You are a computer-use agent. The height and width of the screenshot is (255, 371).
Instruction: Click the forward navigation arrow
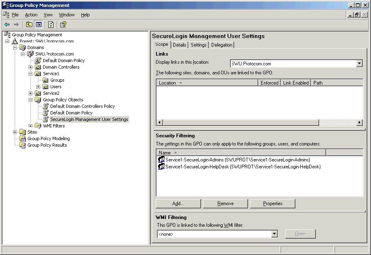[16, 24]
